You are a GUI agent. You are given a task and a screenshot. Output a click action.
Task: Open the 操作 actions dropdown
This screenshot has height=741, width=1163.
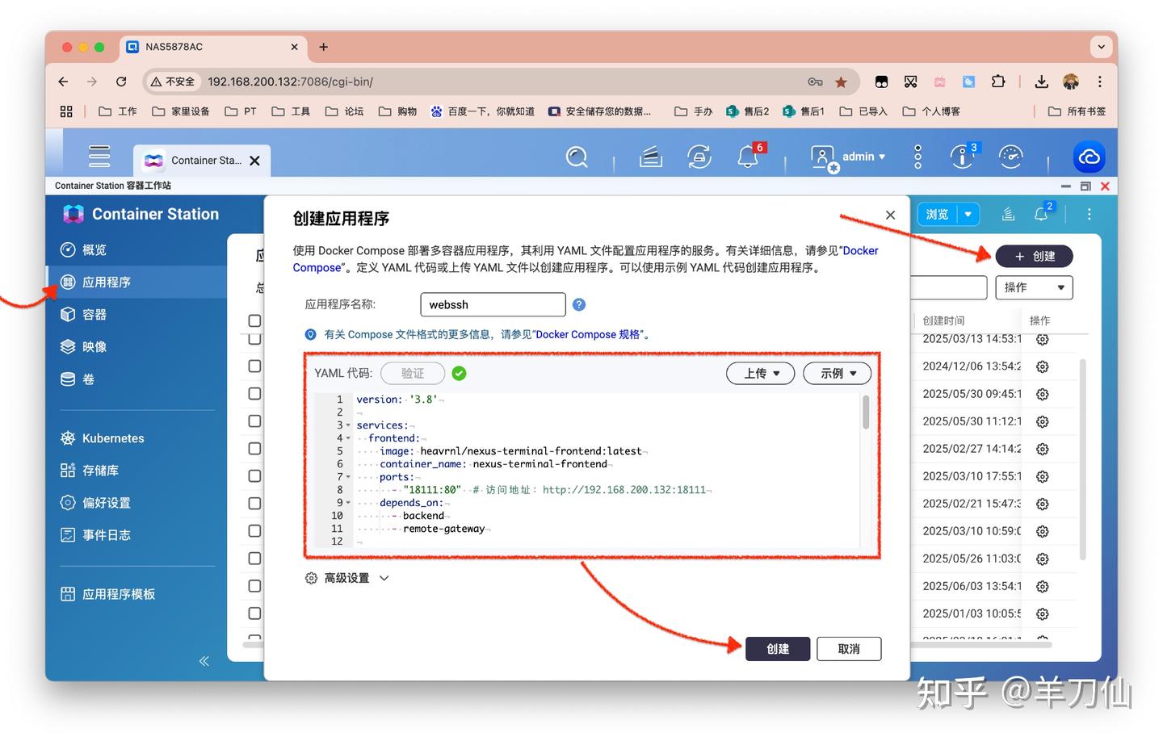(1034, 287)
